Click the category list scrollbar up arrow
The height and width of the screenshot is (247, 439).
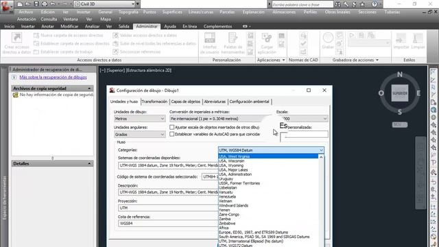tap(321, 157)
